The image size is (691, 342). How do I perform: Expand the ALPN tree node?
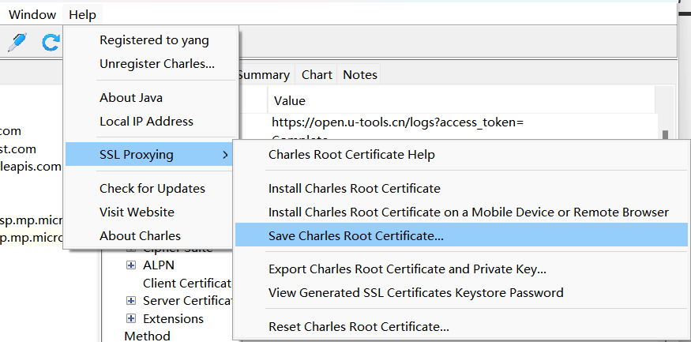pyautogui.click(x=131, y=265)
